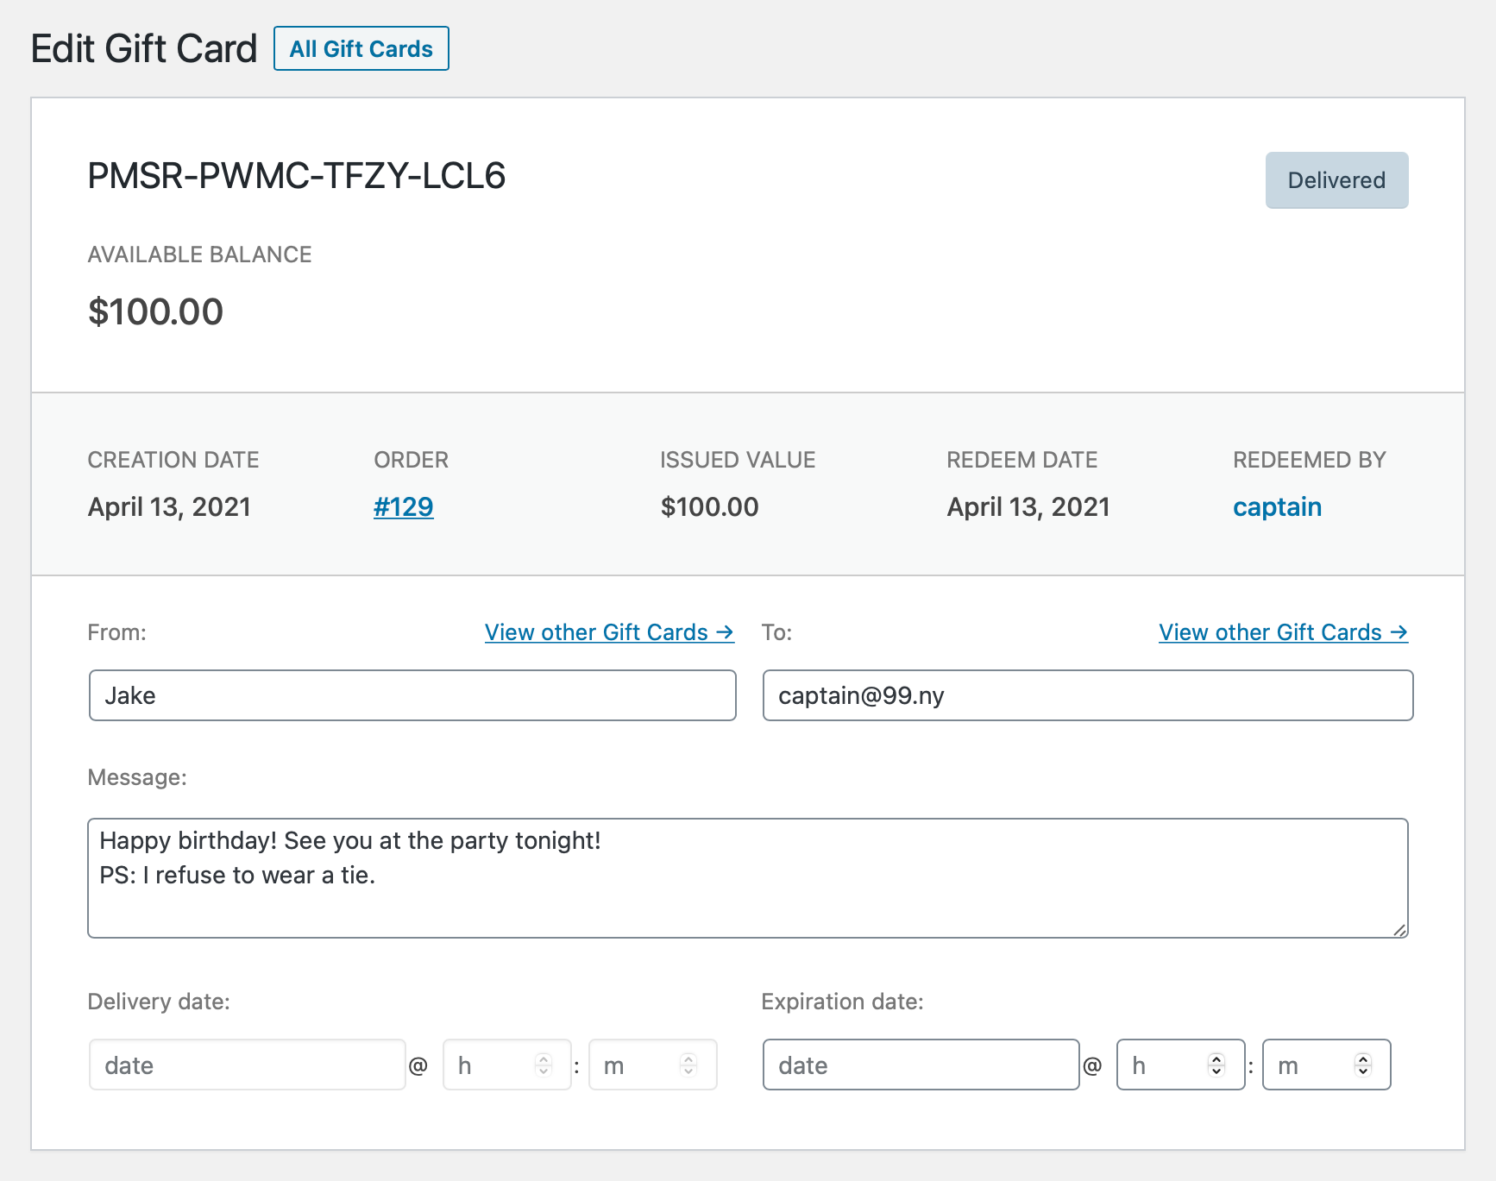1496x1181 pixels.
Task: Click inside the Message textarea
Action: 747,877
